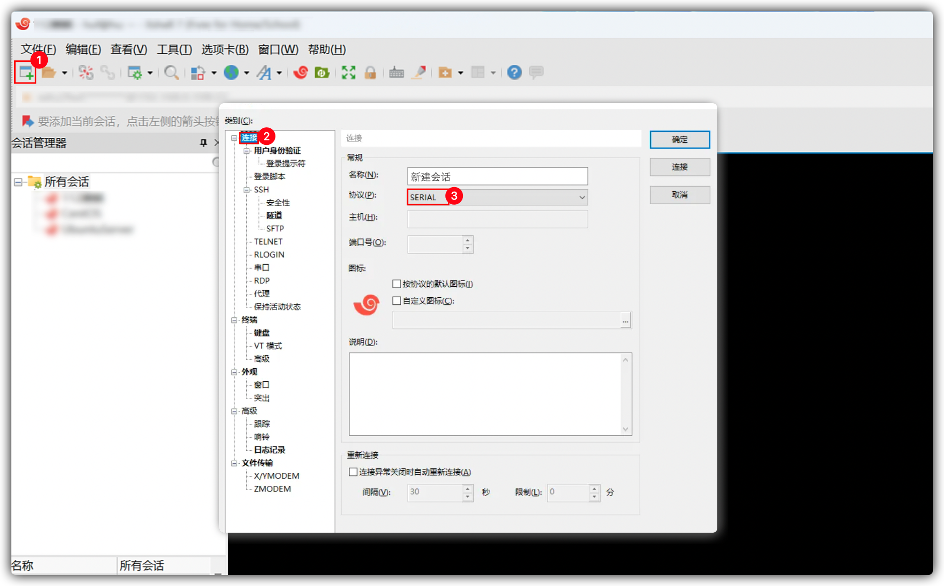Click the 确定 button
This screenshot has height=586, width=944.
(x=680, y=139)
